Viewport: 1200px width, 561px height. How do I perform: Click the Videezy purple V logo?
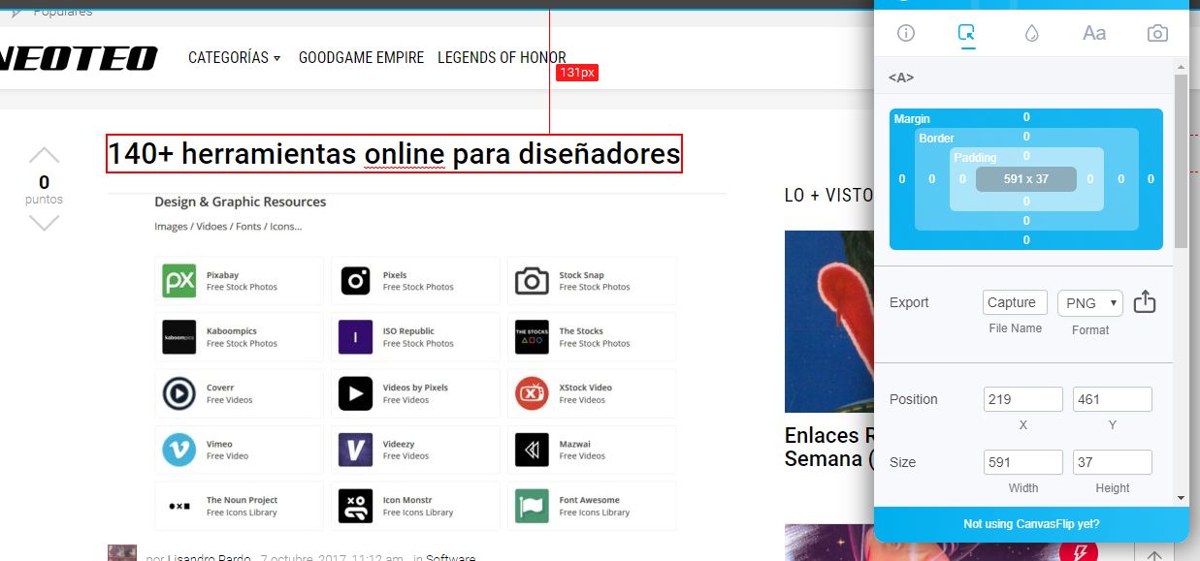(355, 450)
